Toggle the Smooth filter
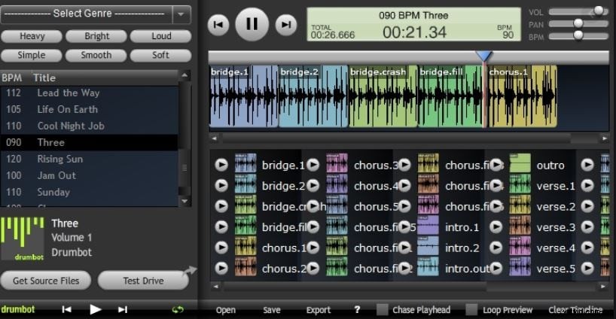The width and height of the screenshot is (616, 319). [96, 56]
